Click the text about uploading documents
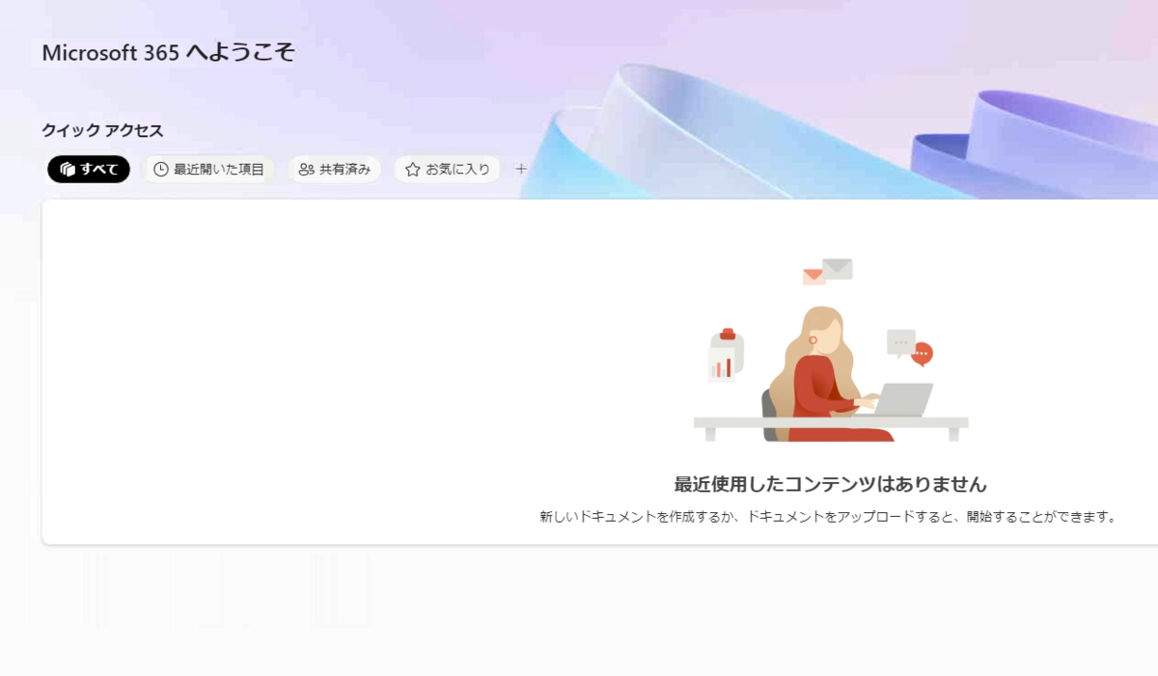 click(830, 517)
